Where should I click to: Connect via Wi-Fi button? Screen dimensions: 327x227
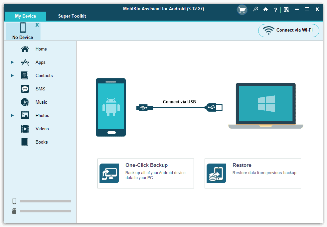tap(289, 31)
